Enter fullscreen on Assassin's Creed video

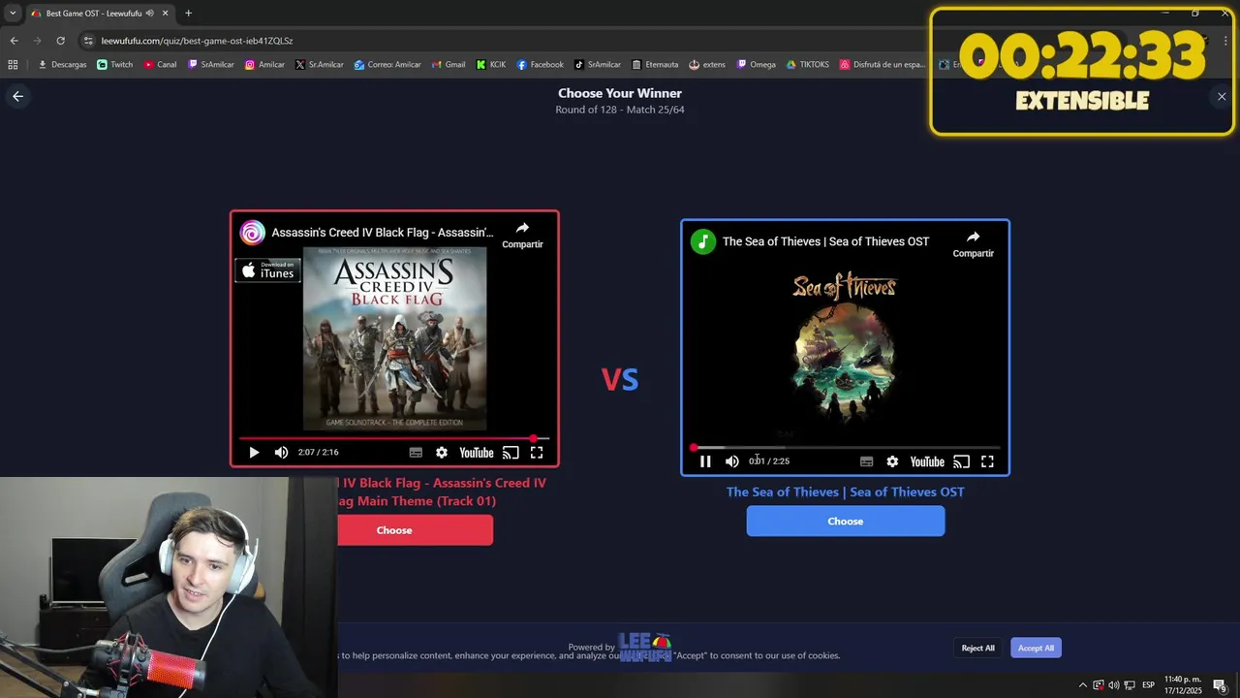tap(537, 453)
